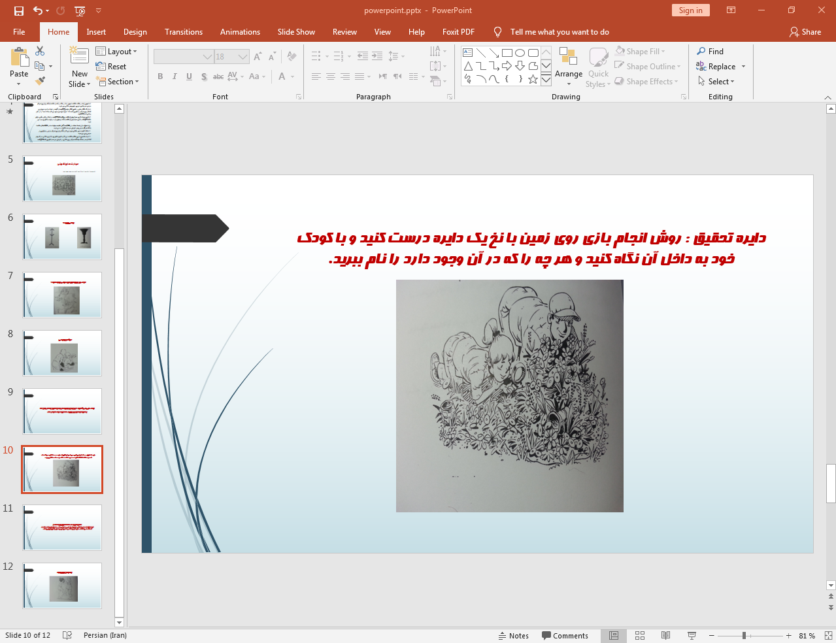The height and width of the screenshot is (643, 836).
Task: Click the Save icon in the title bar
Action: tap(18, 10)
